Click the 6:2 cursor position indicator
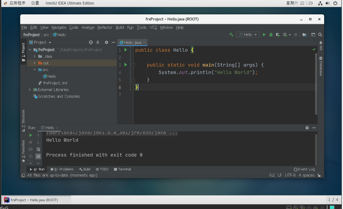The image size is (343, 209). pos(272,175)
